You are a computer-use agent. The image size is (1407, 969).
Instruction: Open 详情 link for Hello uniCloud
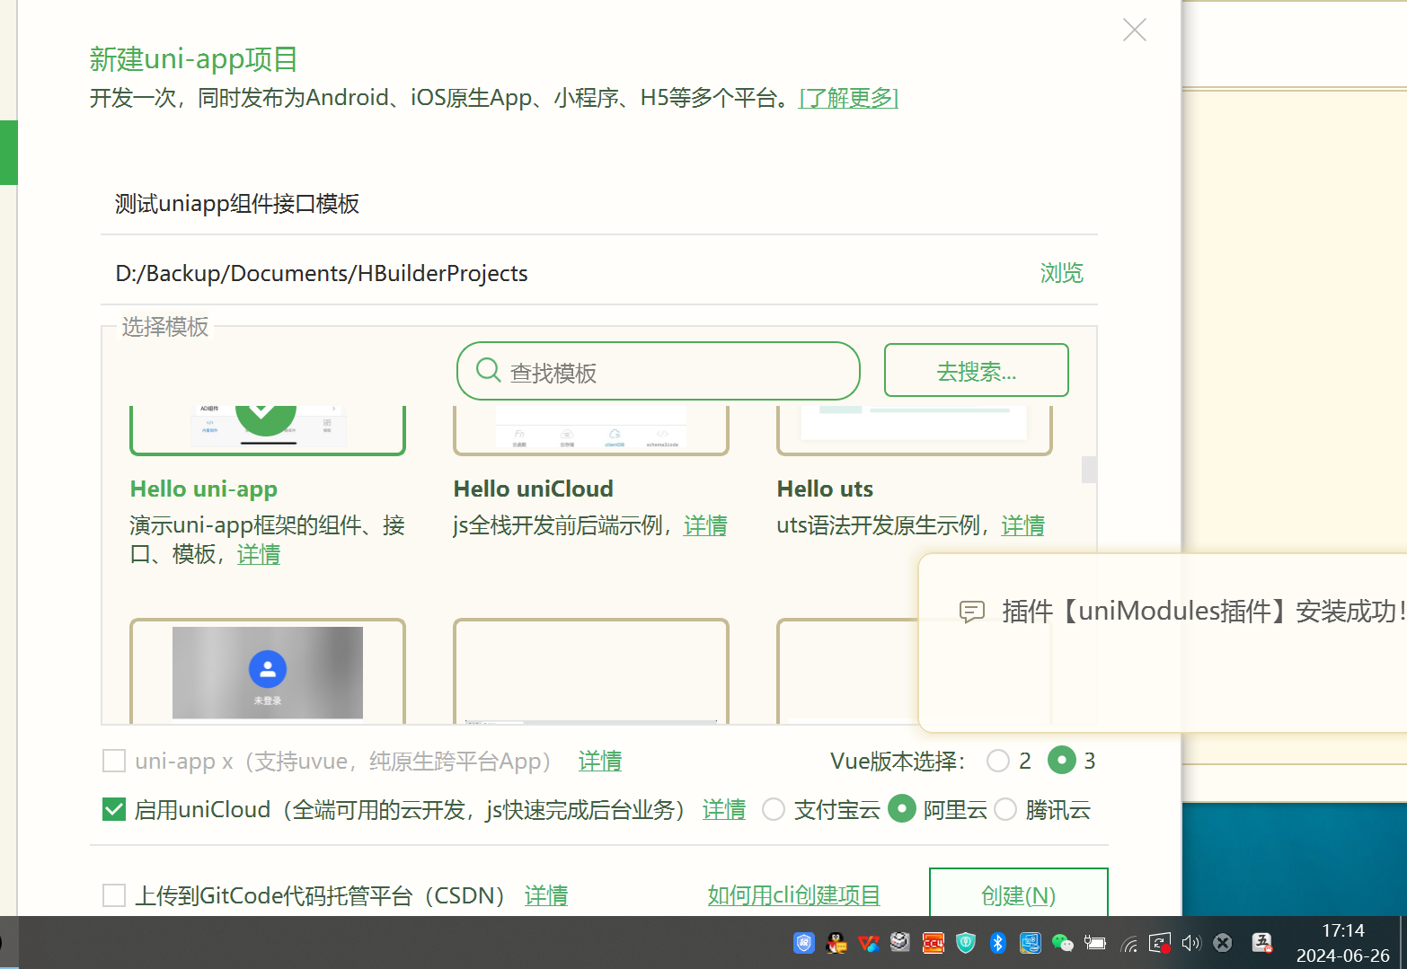tap(705, 525)
